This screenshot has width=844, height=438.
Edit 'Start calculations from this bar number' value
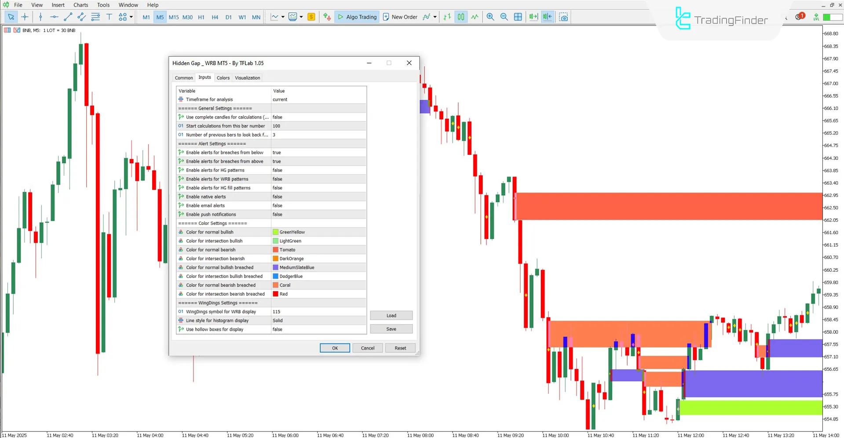(x=318, y=126)
